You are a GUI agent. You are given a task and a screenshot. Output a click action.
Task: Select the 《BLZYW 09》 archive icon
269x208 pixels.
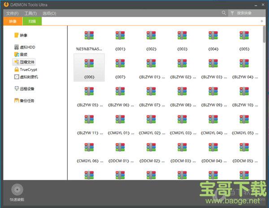coord(213,91)
